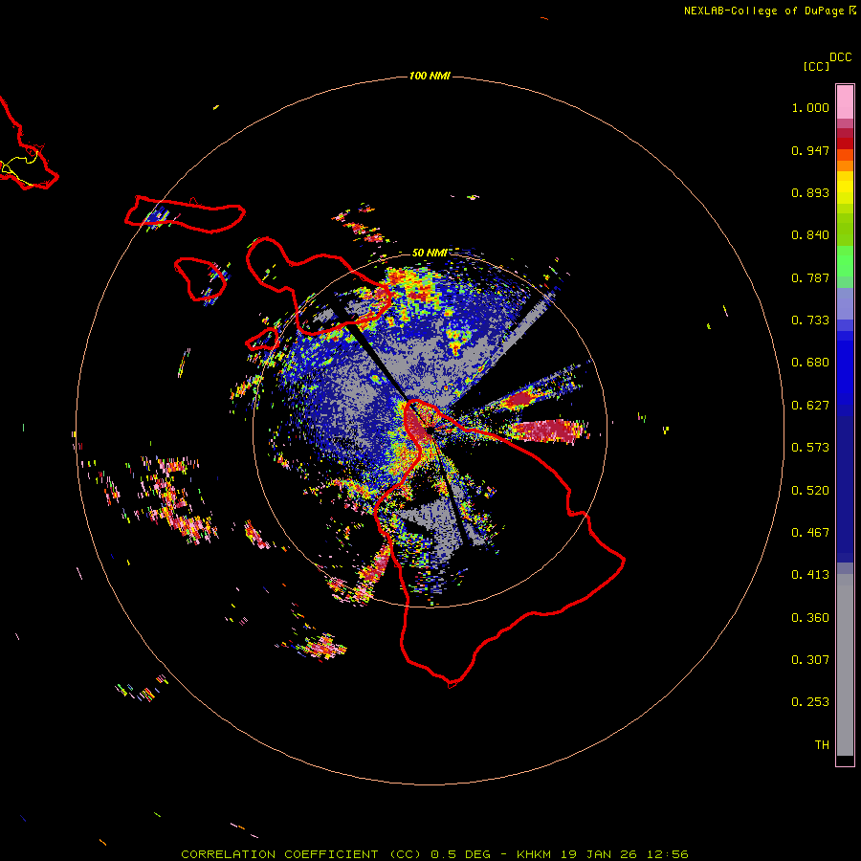Click the 12:56 timestamp text
The image size is (861, 861).
667,854
